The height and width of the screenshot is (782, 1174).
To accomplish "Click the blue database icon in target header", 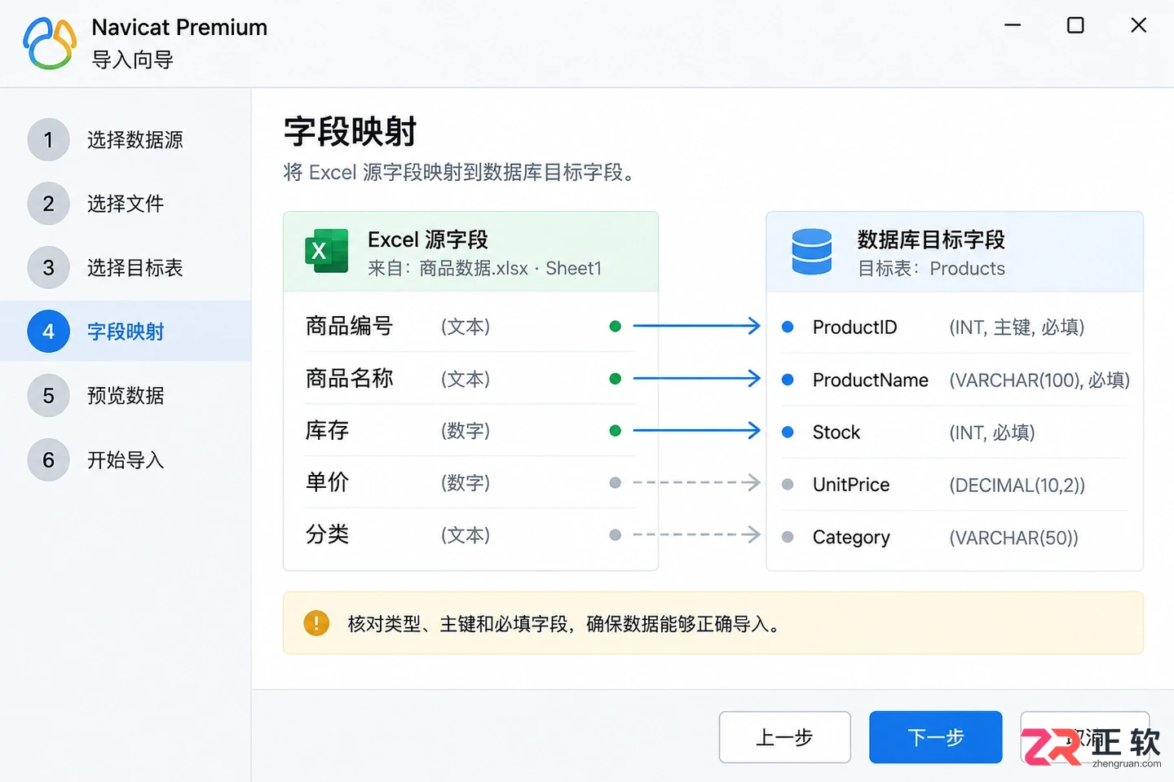I will point(811,252).
